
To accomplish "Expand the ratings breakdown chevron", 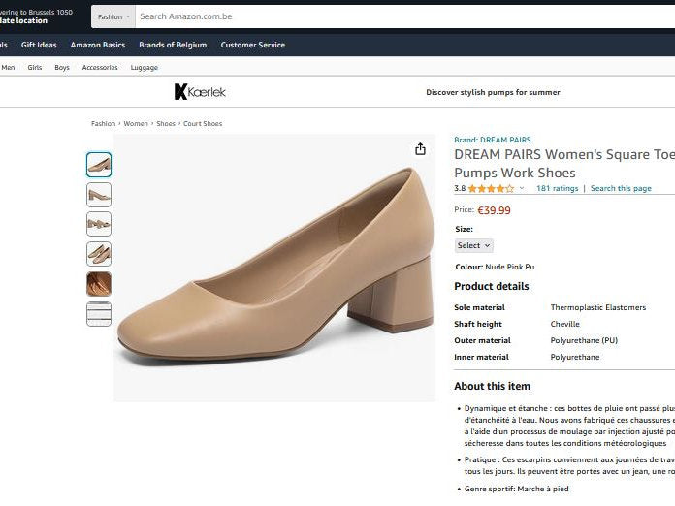I will coord(522,189).
